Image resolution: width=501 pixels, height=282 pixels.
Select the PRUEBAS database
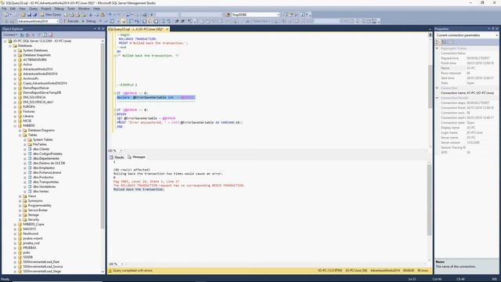tap(30, 248)
